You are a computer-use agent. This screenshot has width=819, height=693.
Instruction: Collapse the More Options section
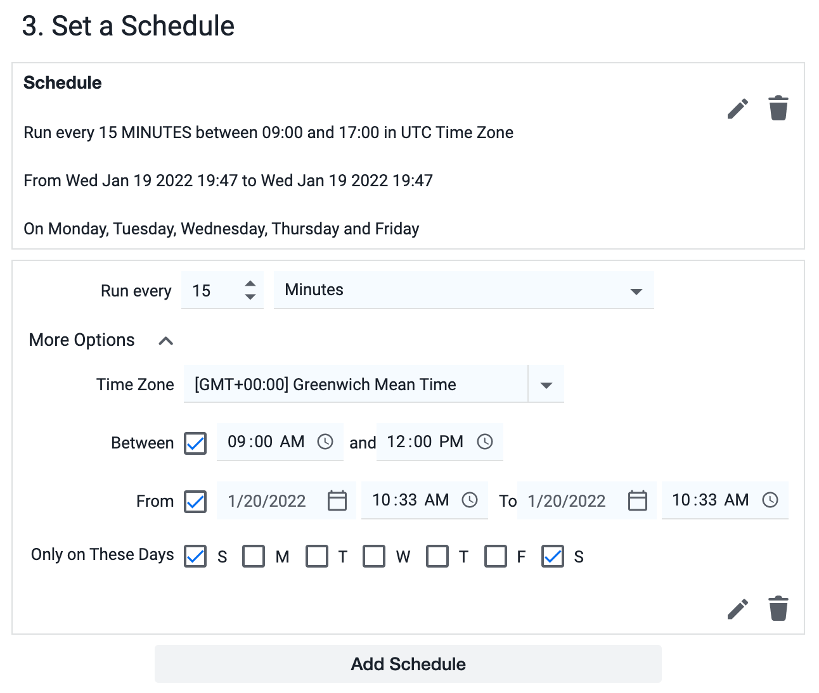point(166,341)
